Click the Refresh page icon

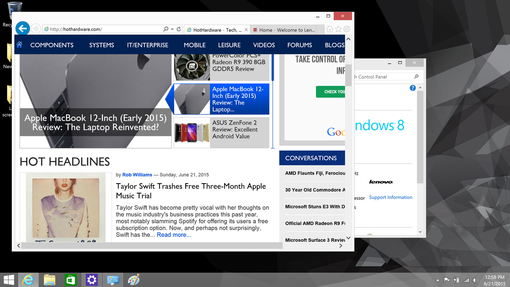pyautogui.click(x=179, y=29)
